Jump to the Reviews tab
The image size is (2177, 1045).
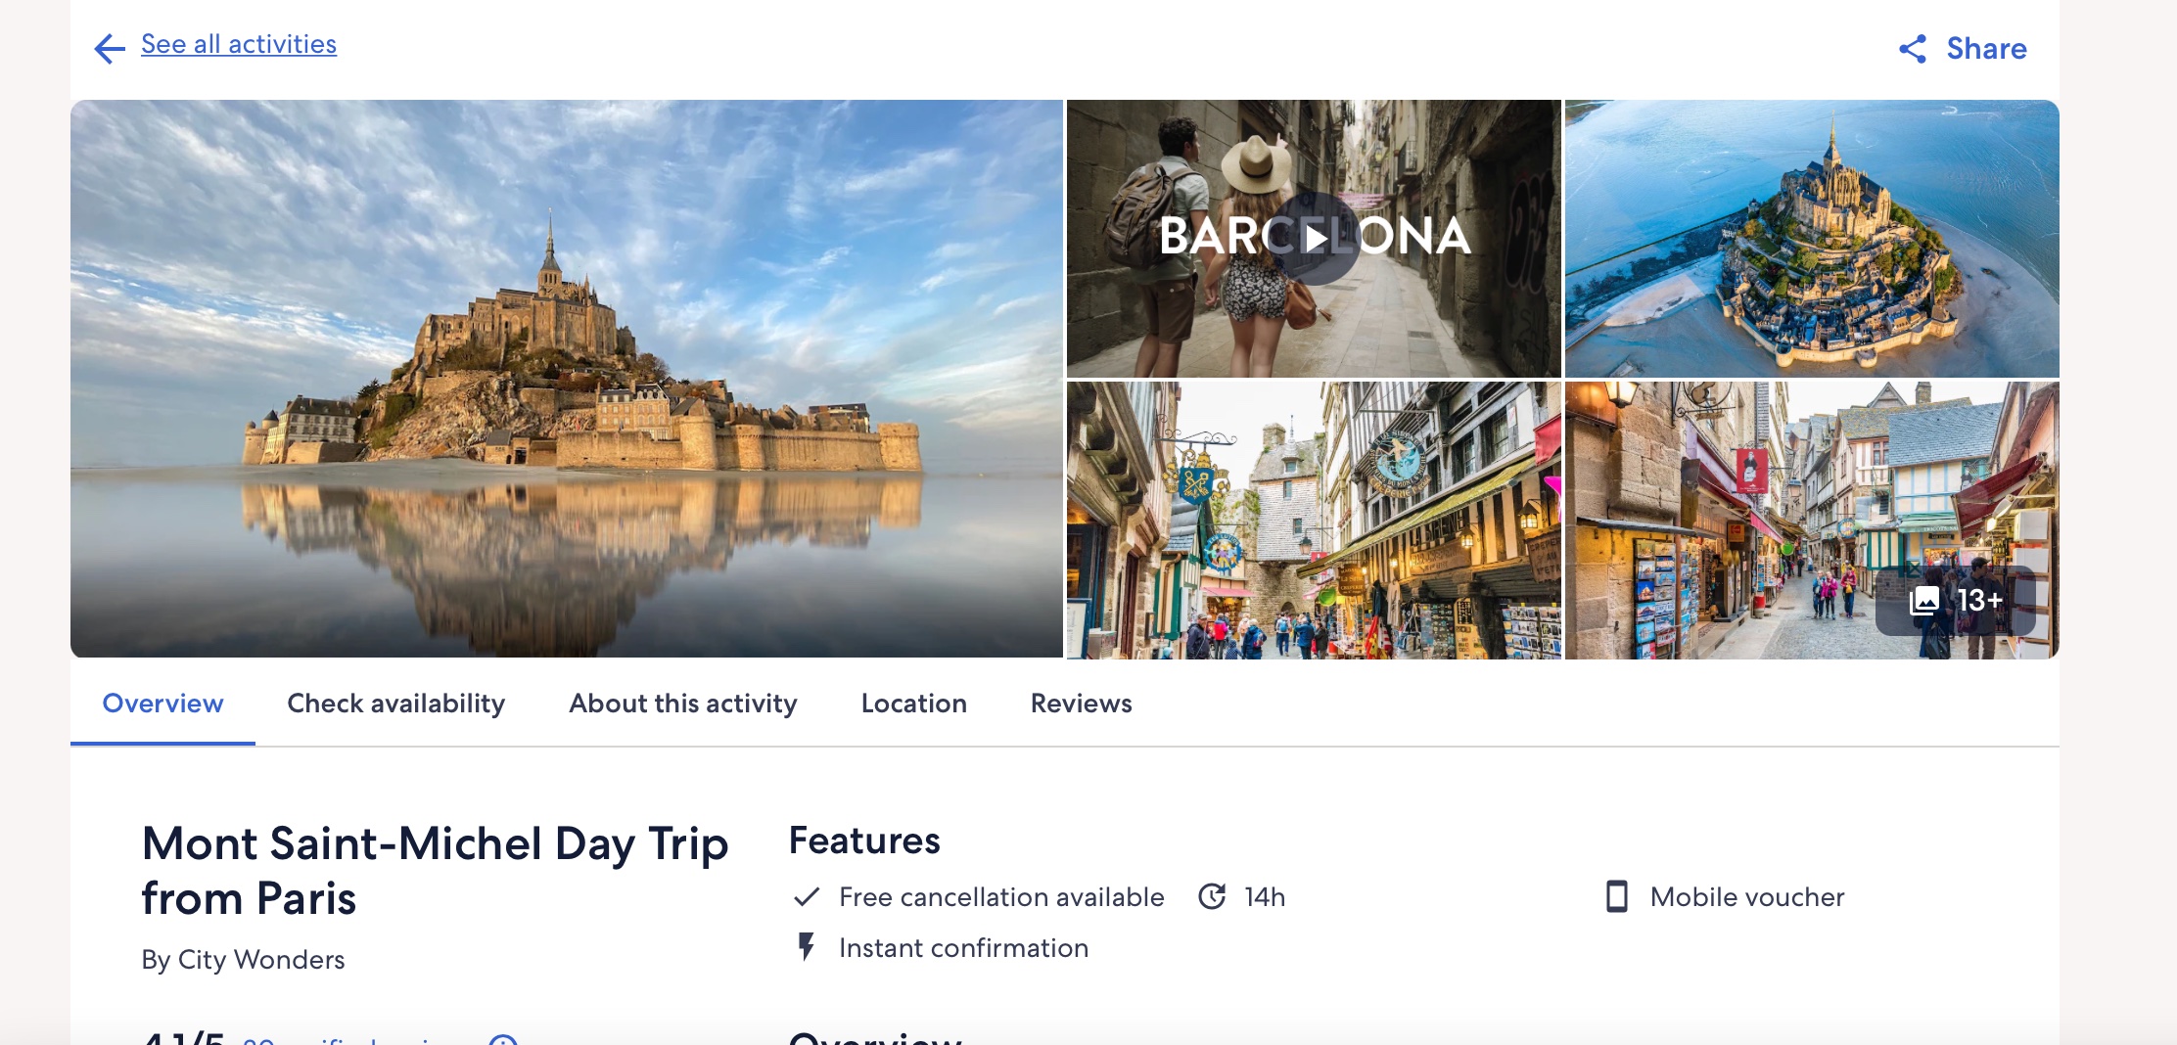coord(1081,704)
